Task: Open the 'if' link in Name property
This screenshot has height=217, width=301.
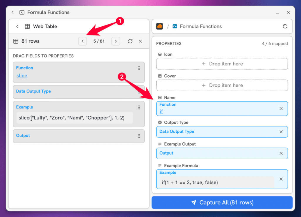Action: click(x=161, y=112)
